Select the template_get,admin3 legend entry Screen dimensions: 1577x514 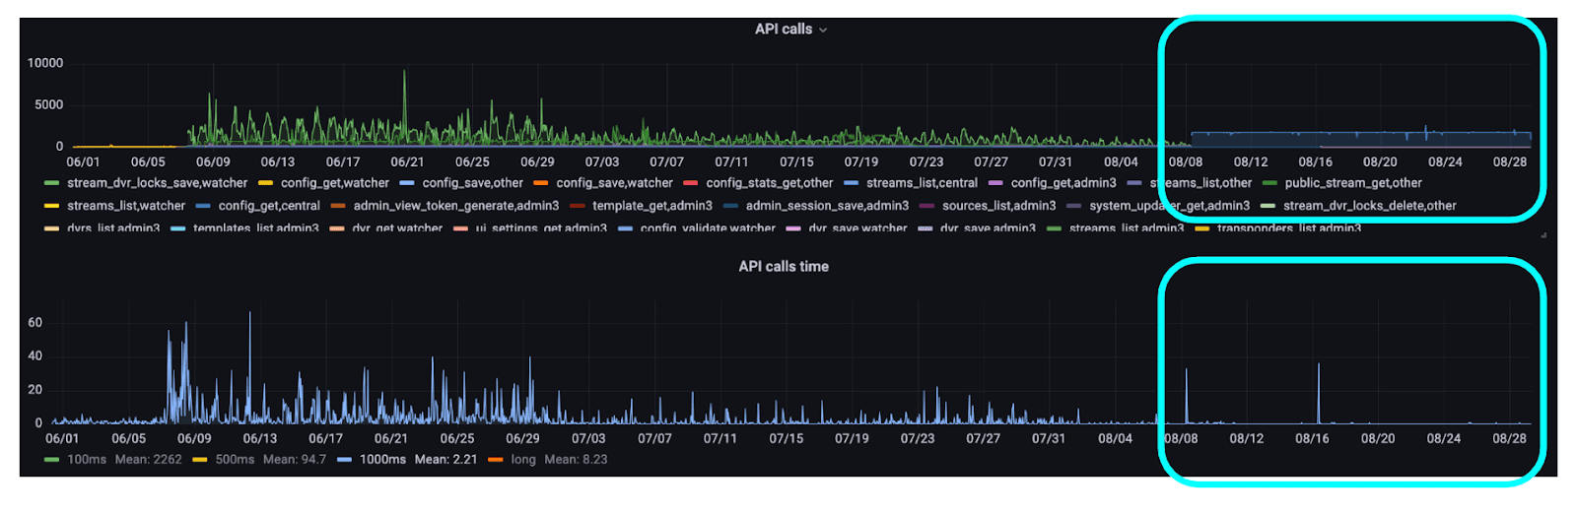(651, 206)
